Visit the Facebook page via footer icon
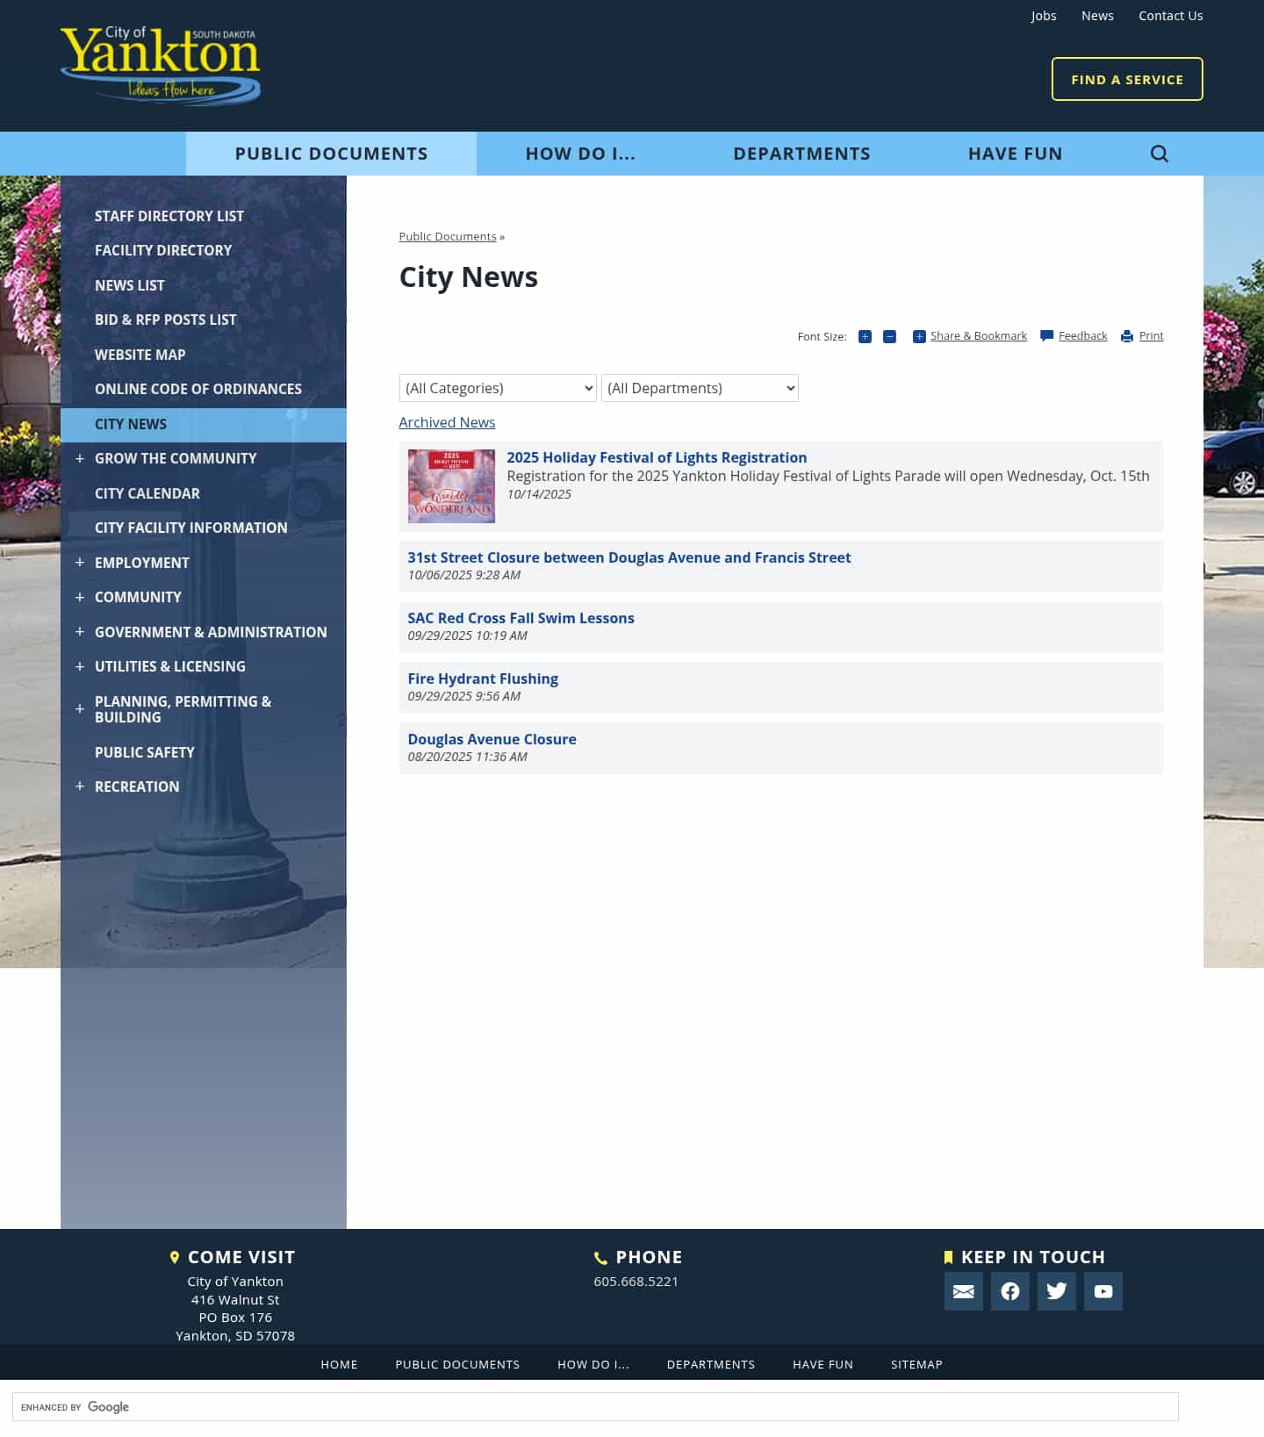The image size is (1264, 1437). (x=1009, y=1291)
